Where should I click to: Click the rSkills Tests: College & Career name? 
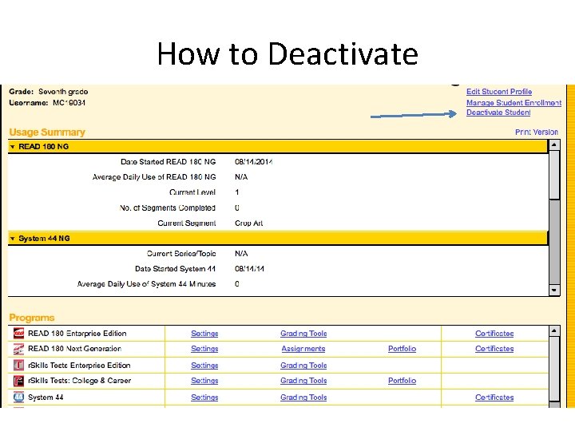point(79,381)
